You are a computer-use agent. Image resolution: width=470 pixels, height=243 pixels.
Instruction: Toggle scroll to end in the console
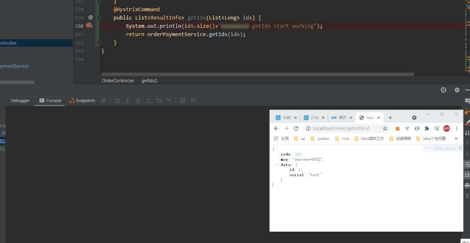coord(467,175)
